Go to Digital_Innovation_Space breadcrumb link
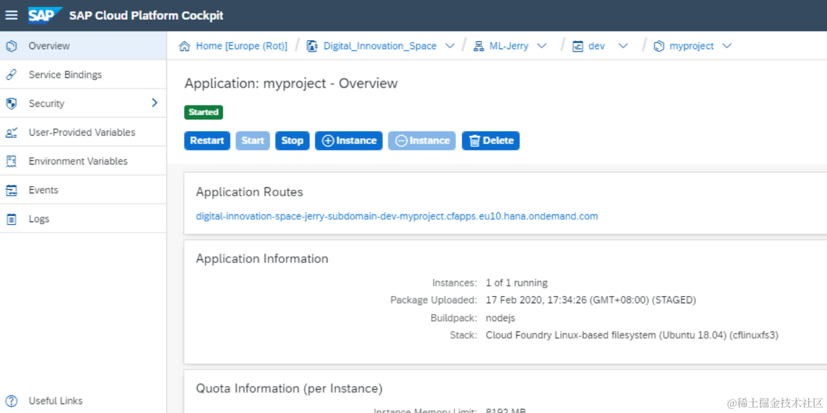The image size is (827, 413). click(x=380, y=46)
